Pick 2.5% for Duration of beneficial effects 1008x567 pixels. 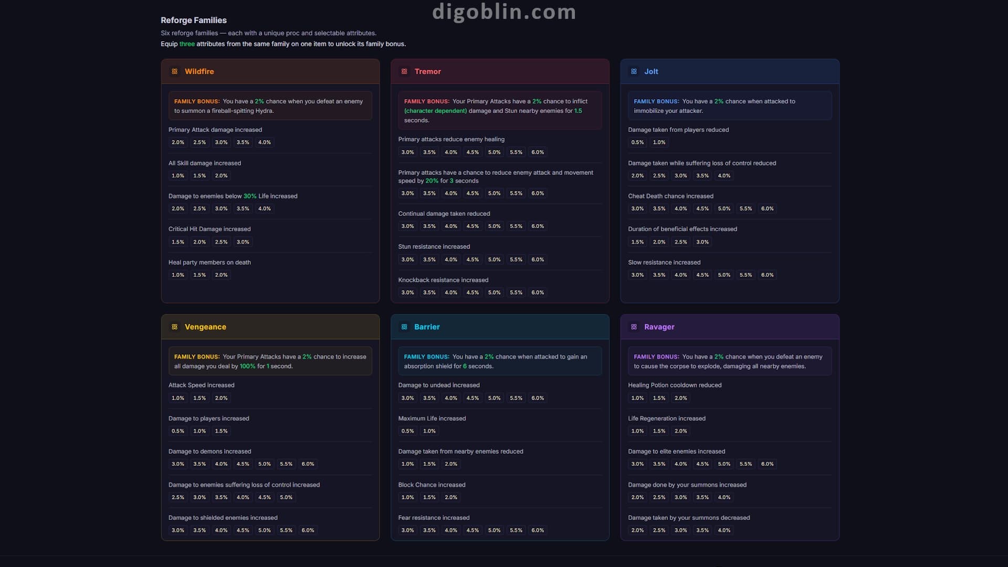(681, 242)
